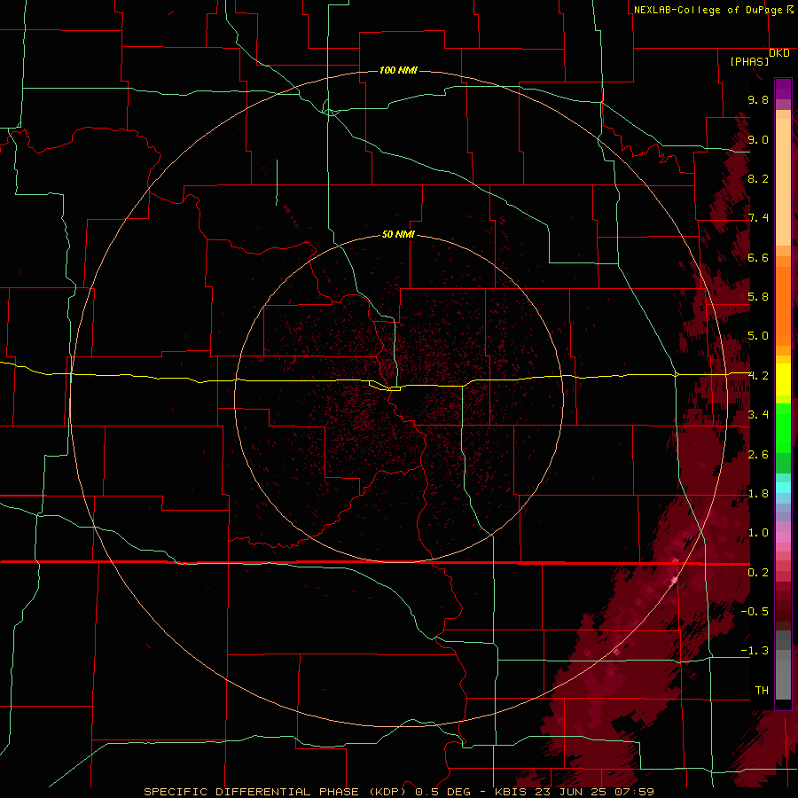Screen dimensions: 798x798
Task: Click the NEXLAB-College of DuPage credit text
Action: pos(708,10)
